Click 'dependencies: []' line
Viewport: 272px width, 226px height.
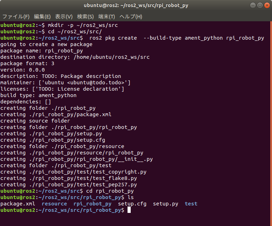26,102
